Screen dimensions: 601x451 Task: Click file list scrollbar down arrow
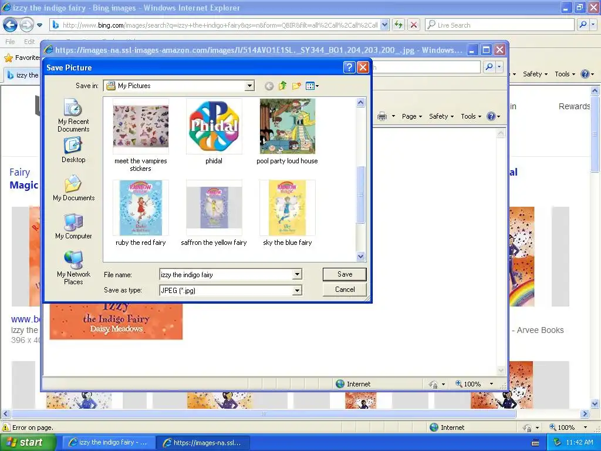pos(360,256)
